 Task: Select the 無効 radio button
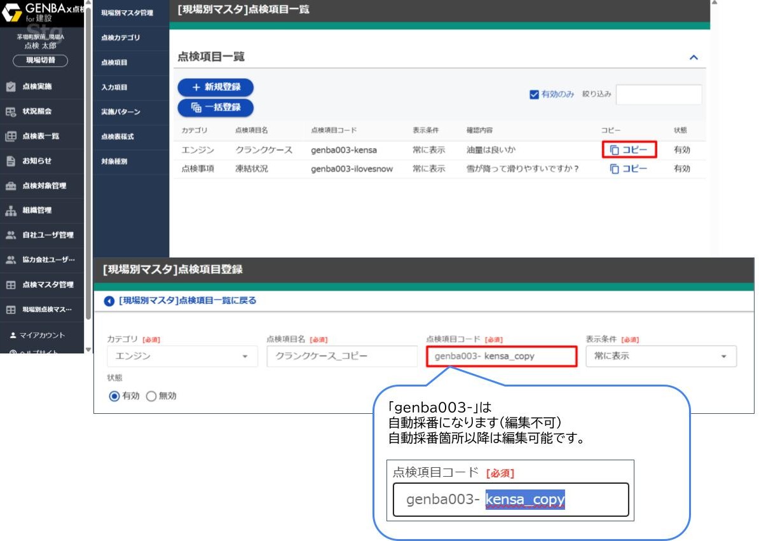151,396
